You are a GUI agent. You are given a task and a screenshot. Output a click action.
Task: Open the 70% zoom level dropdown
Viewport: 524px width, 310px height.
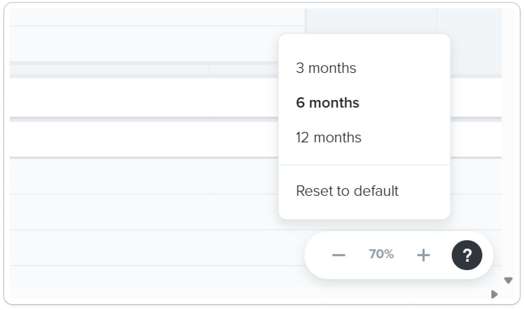coord(381,254)
